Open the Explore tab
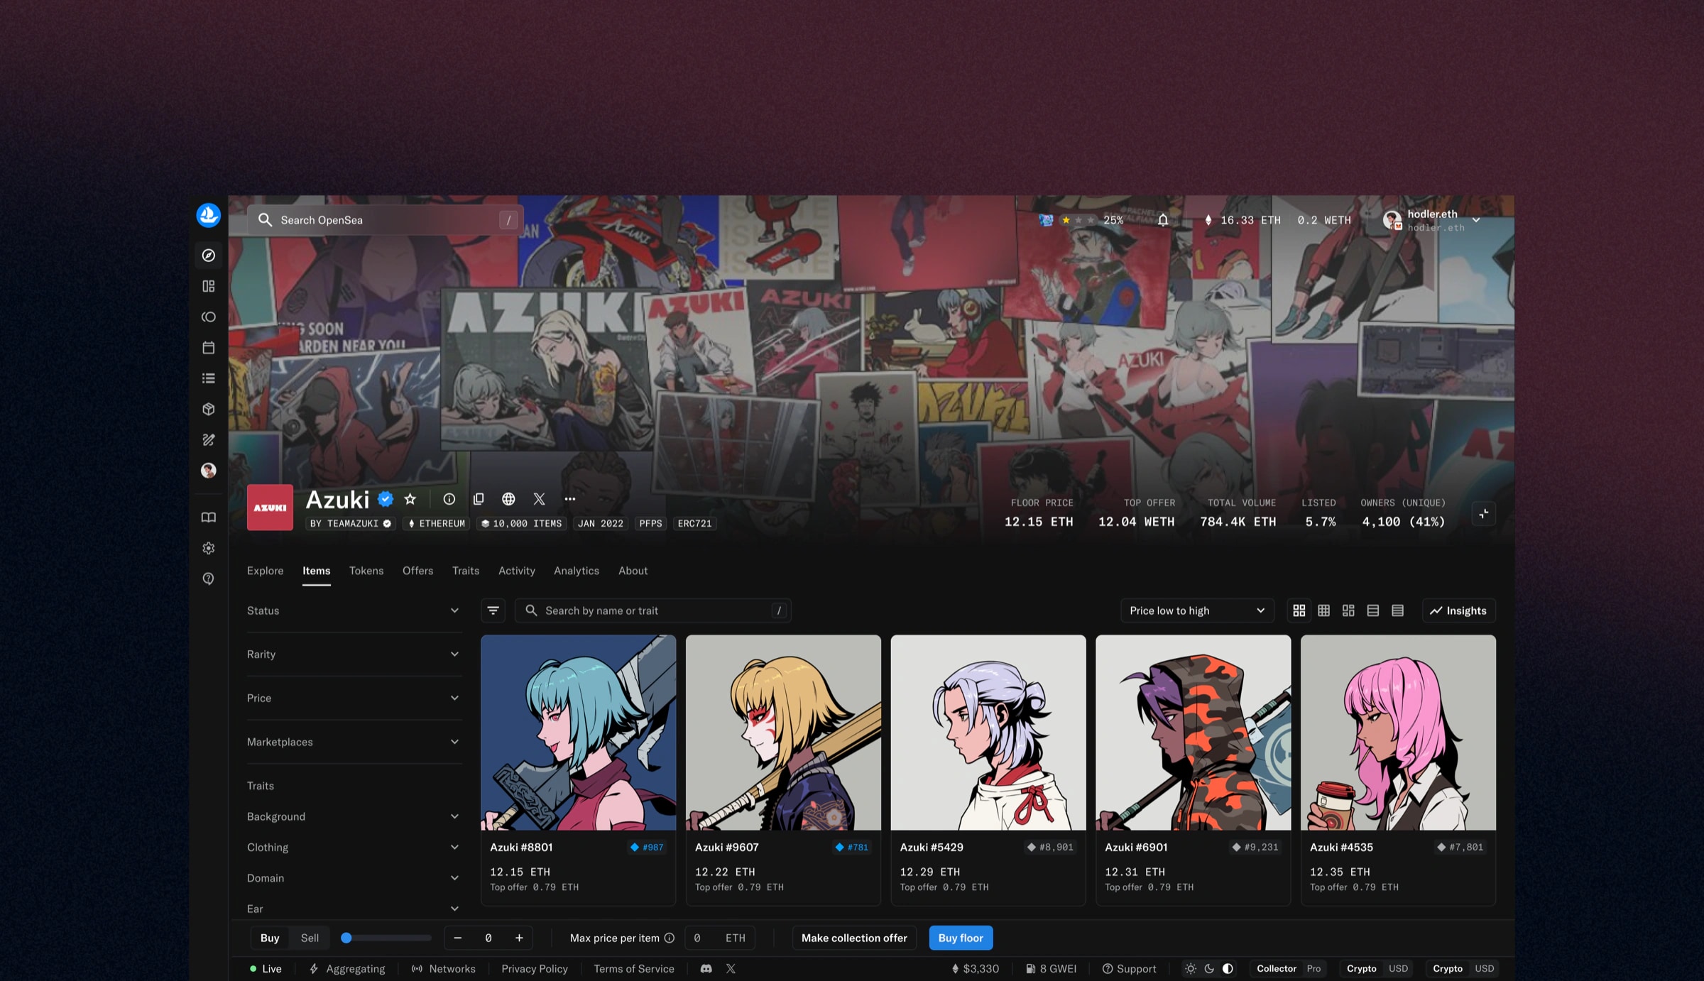Viewport: 1704px width, 981px height. [265, 571]
